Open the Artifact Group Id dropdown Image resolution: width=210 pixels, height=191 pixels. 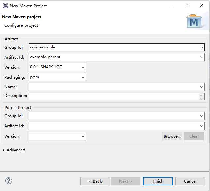pos(201,48)
